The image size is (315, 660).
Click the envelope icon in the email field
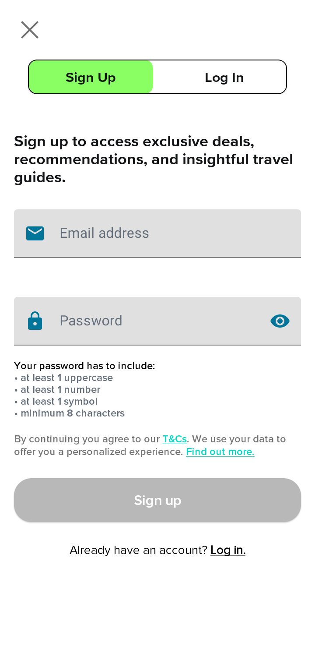tap(35, 233)
